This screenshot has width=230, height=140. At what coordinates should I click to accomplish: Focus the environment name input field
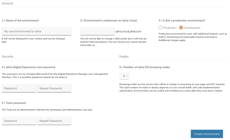(37, 31)
